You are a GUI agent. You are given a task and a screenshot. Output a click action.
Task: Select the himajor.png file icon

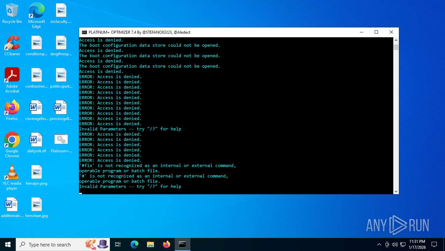[x=36, y=175]
